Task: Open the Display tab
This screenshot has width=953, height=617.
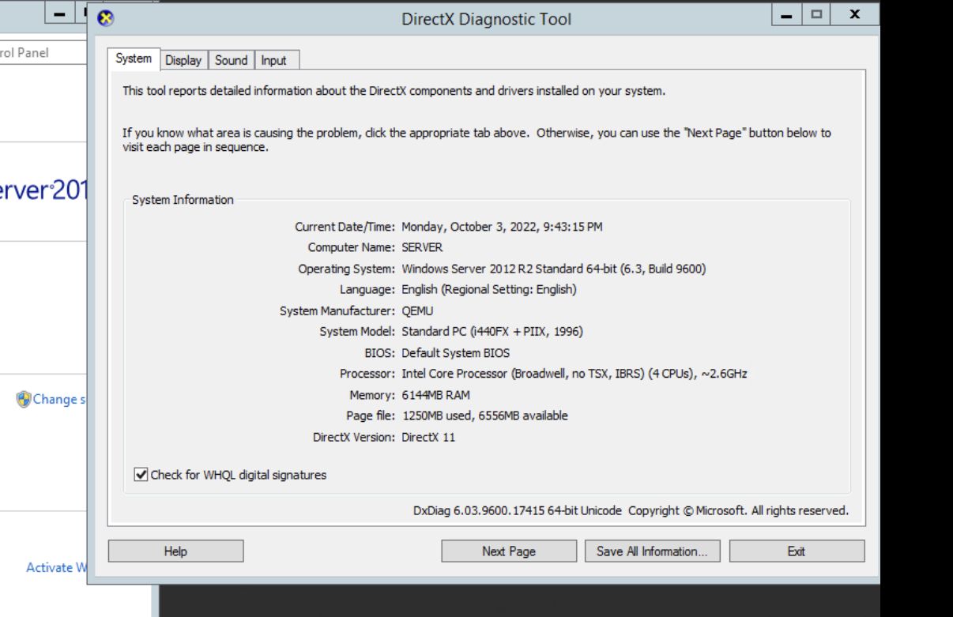Action: 183,60
